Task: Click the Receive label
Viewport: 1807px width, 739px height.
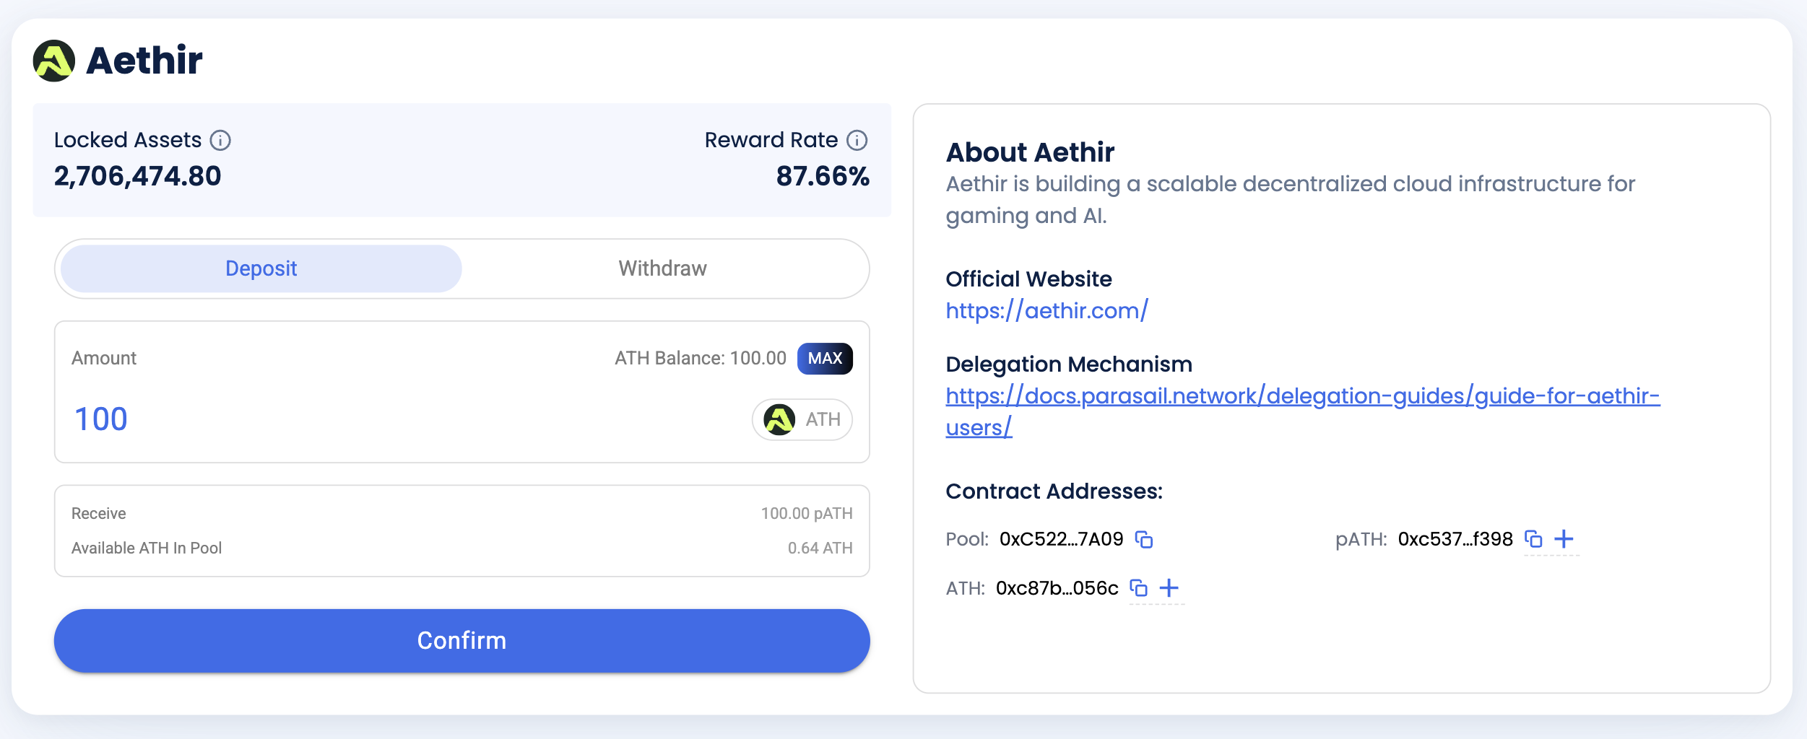Action: pos(99,513)
